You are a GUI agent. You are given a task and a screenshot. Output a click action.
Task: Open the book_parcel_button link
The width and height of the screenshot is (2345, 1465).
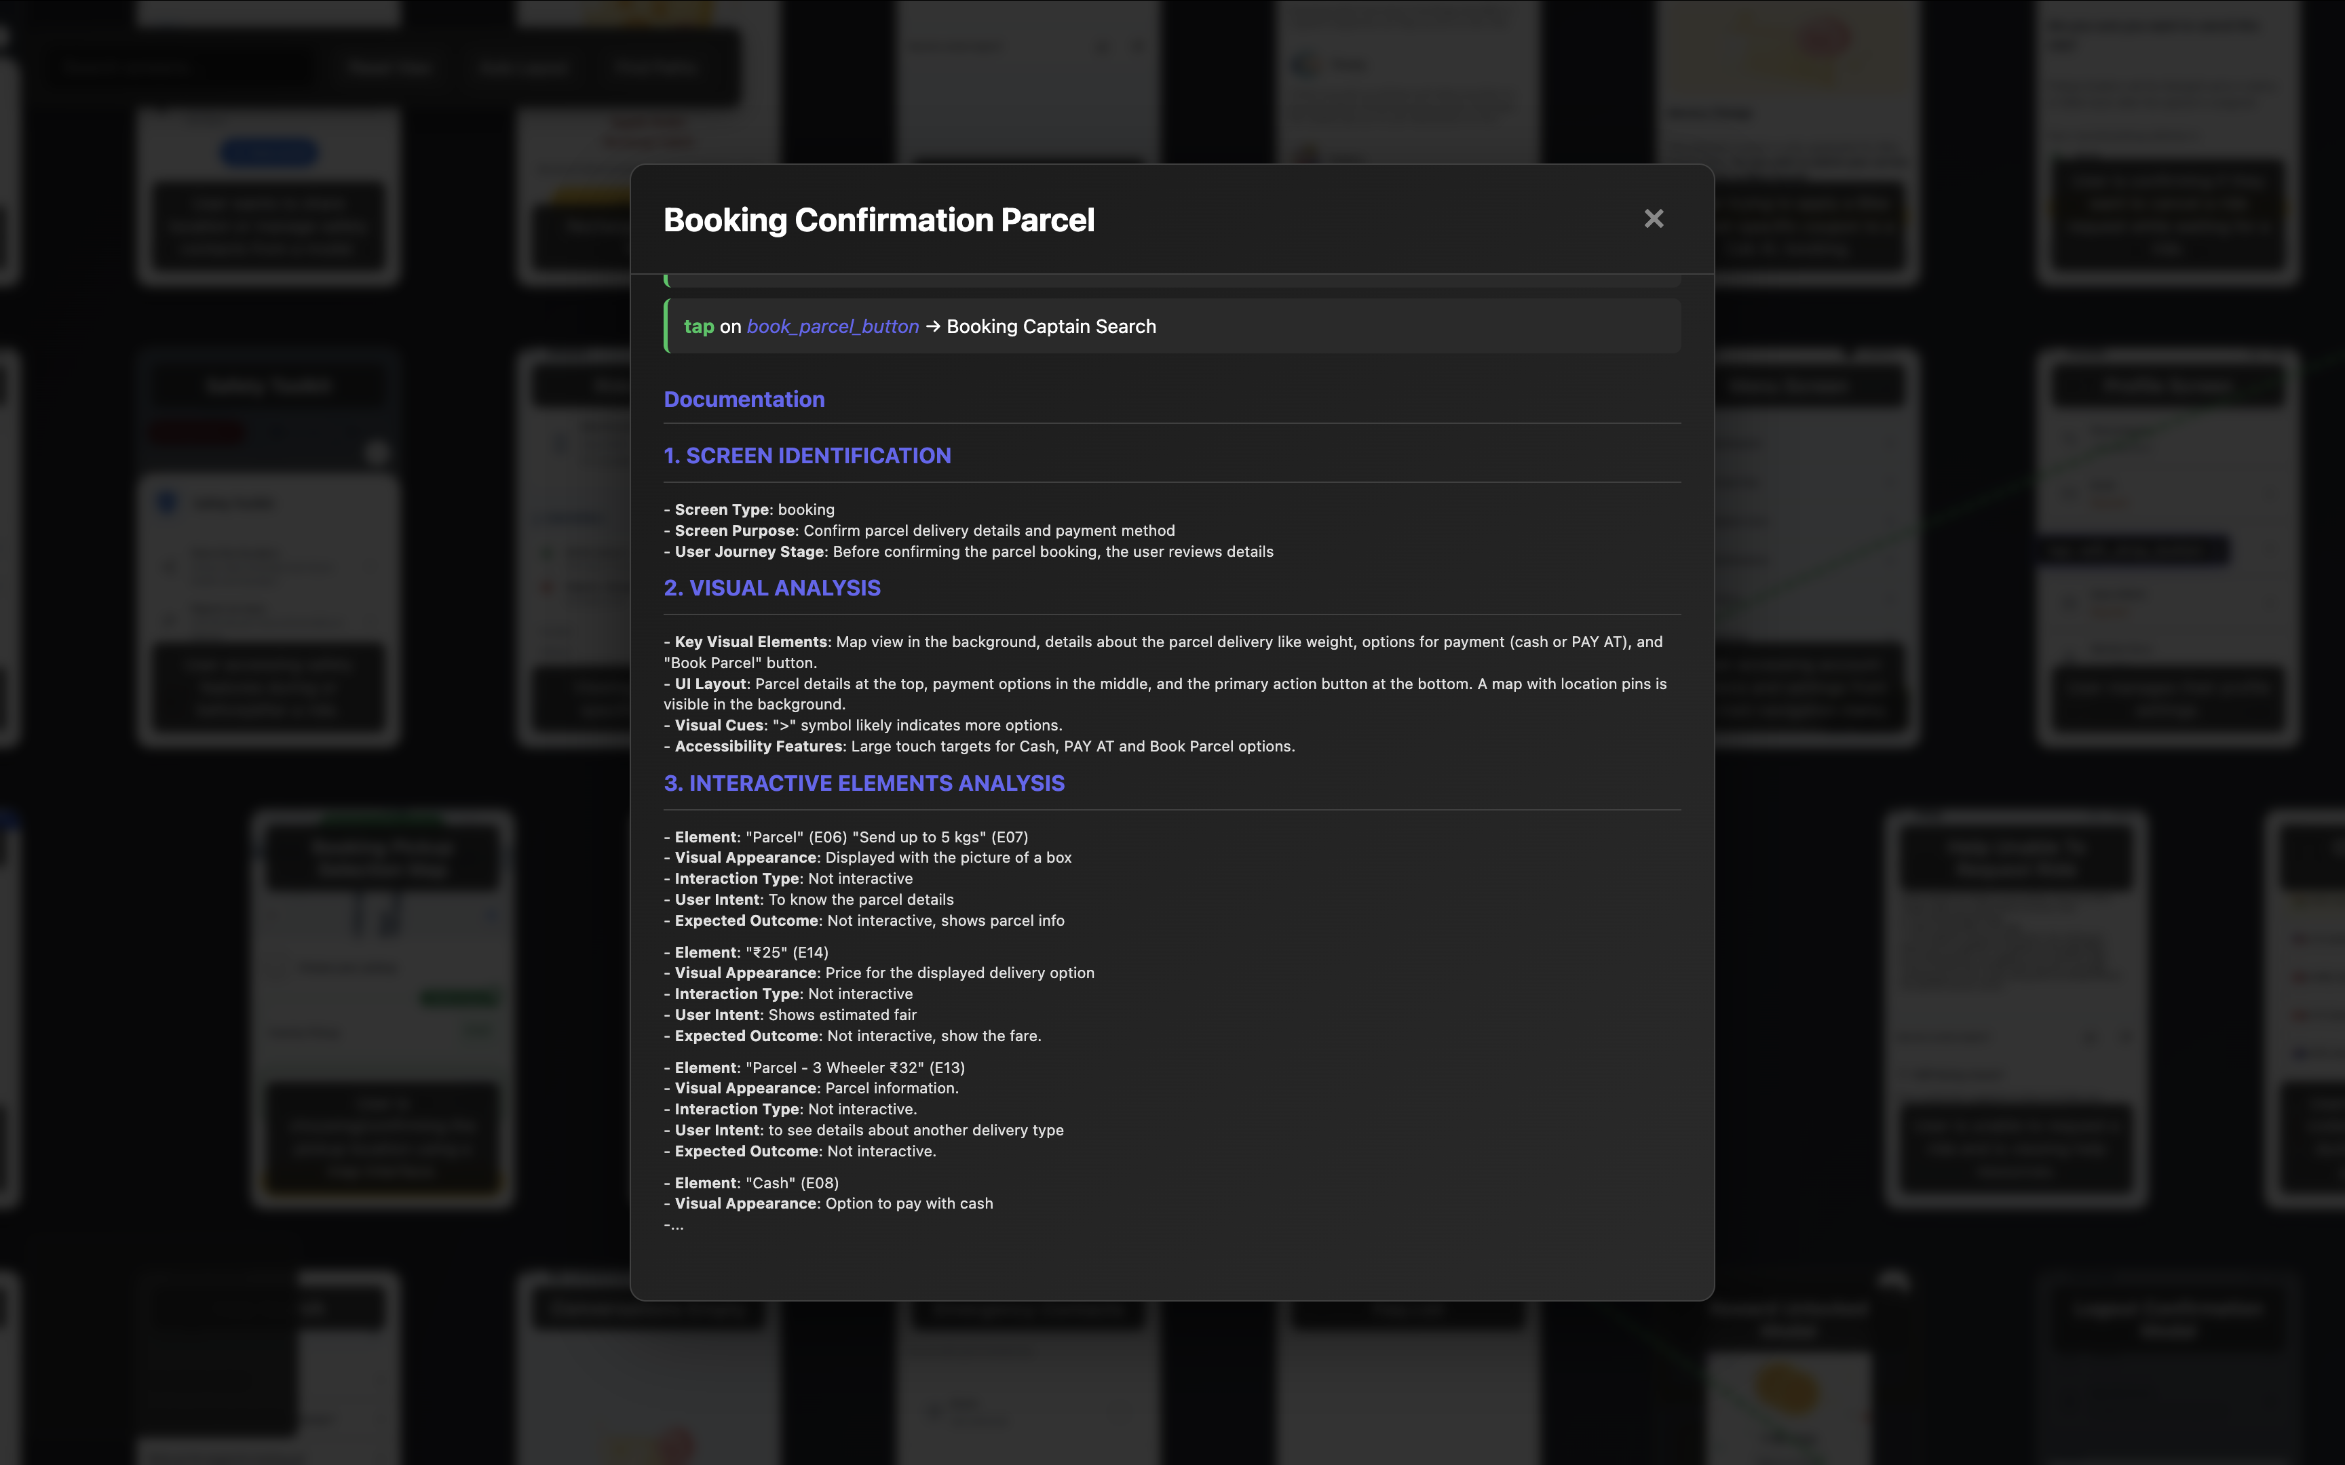tap(833, 326)
